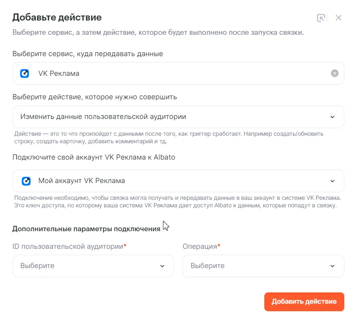Screen dimensions: 359x328
Task: Click the Добавьте действие heading
Action: tap(57, 18)
